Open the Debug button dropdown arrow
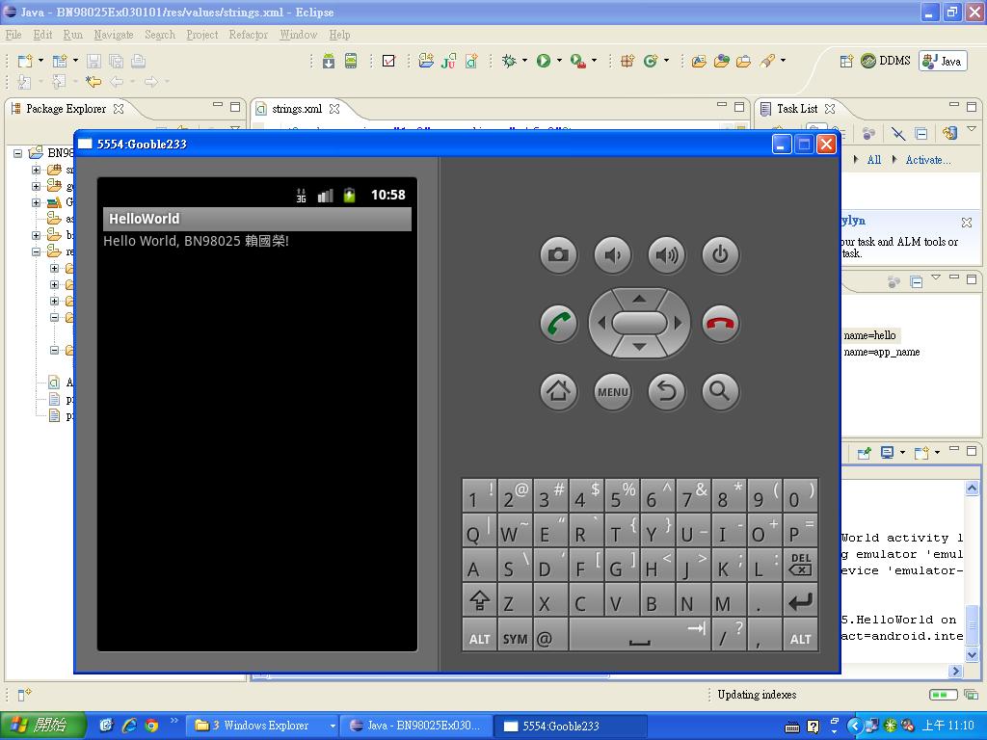The height and width of the screenshot is (740, 987). 524,61
